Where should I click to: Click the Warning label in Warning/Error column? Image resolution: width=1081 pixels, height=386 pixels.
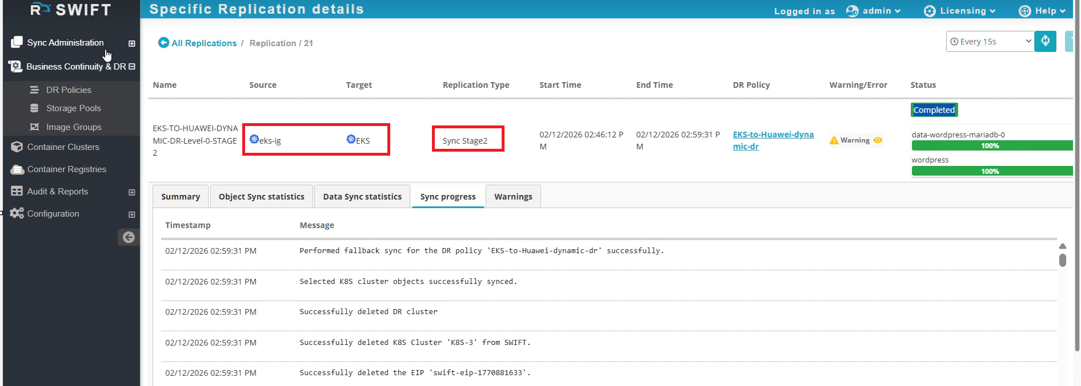point(855,140)
